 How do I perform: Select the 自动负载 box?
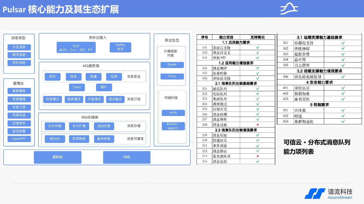pos(104,126)
